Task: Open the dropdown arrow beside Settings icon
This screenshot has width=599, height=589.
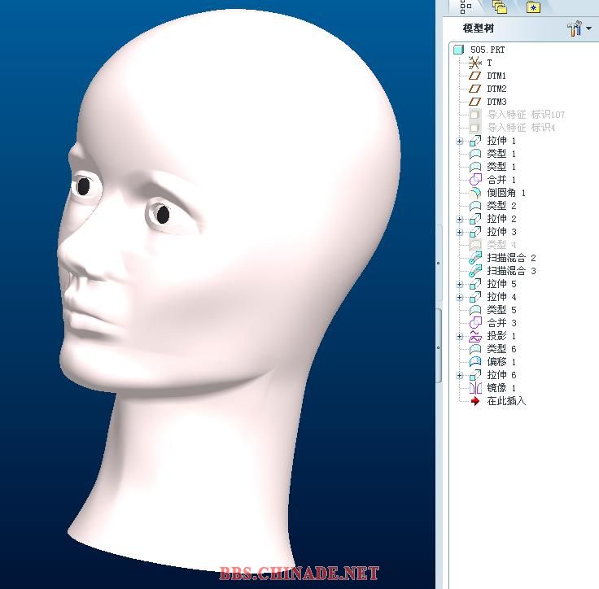Action: (588, 28)
